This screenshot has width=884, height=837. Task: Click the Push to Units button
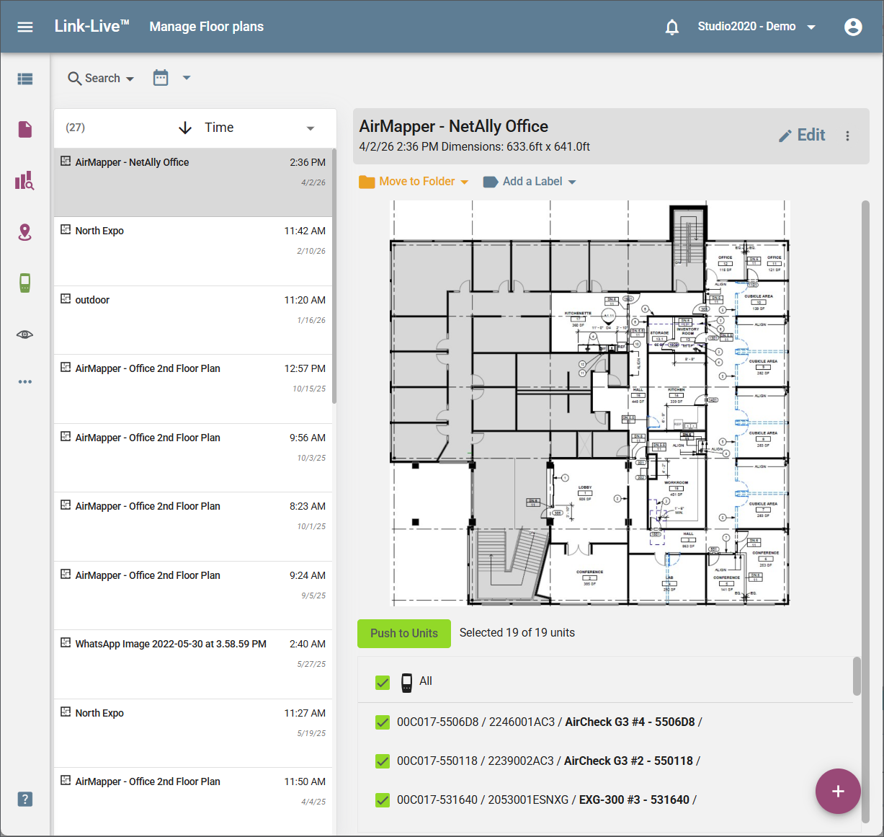tap(404, 633)
